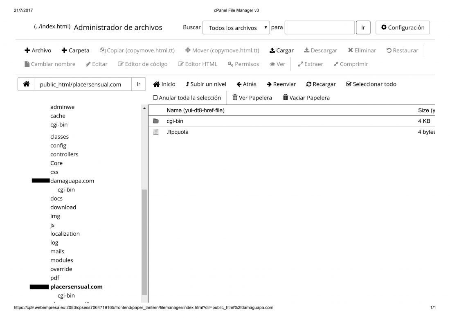
Task: Click the home icon beside path field
Action: pyautogui.click(x=27, y=84)
